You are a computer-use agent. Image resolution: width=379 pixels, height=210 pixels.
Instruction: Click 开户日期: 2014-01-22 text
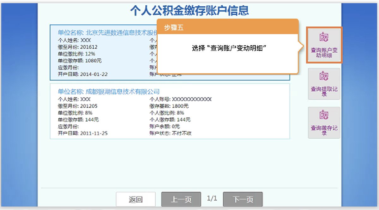point(82,74)
